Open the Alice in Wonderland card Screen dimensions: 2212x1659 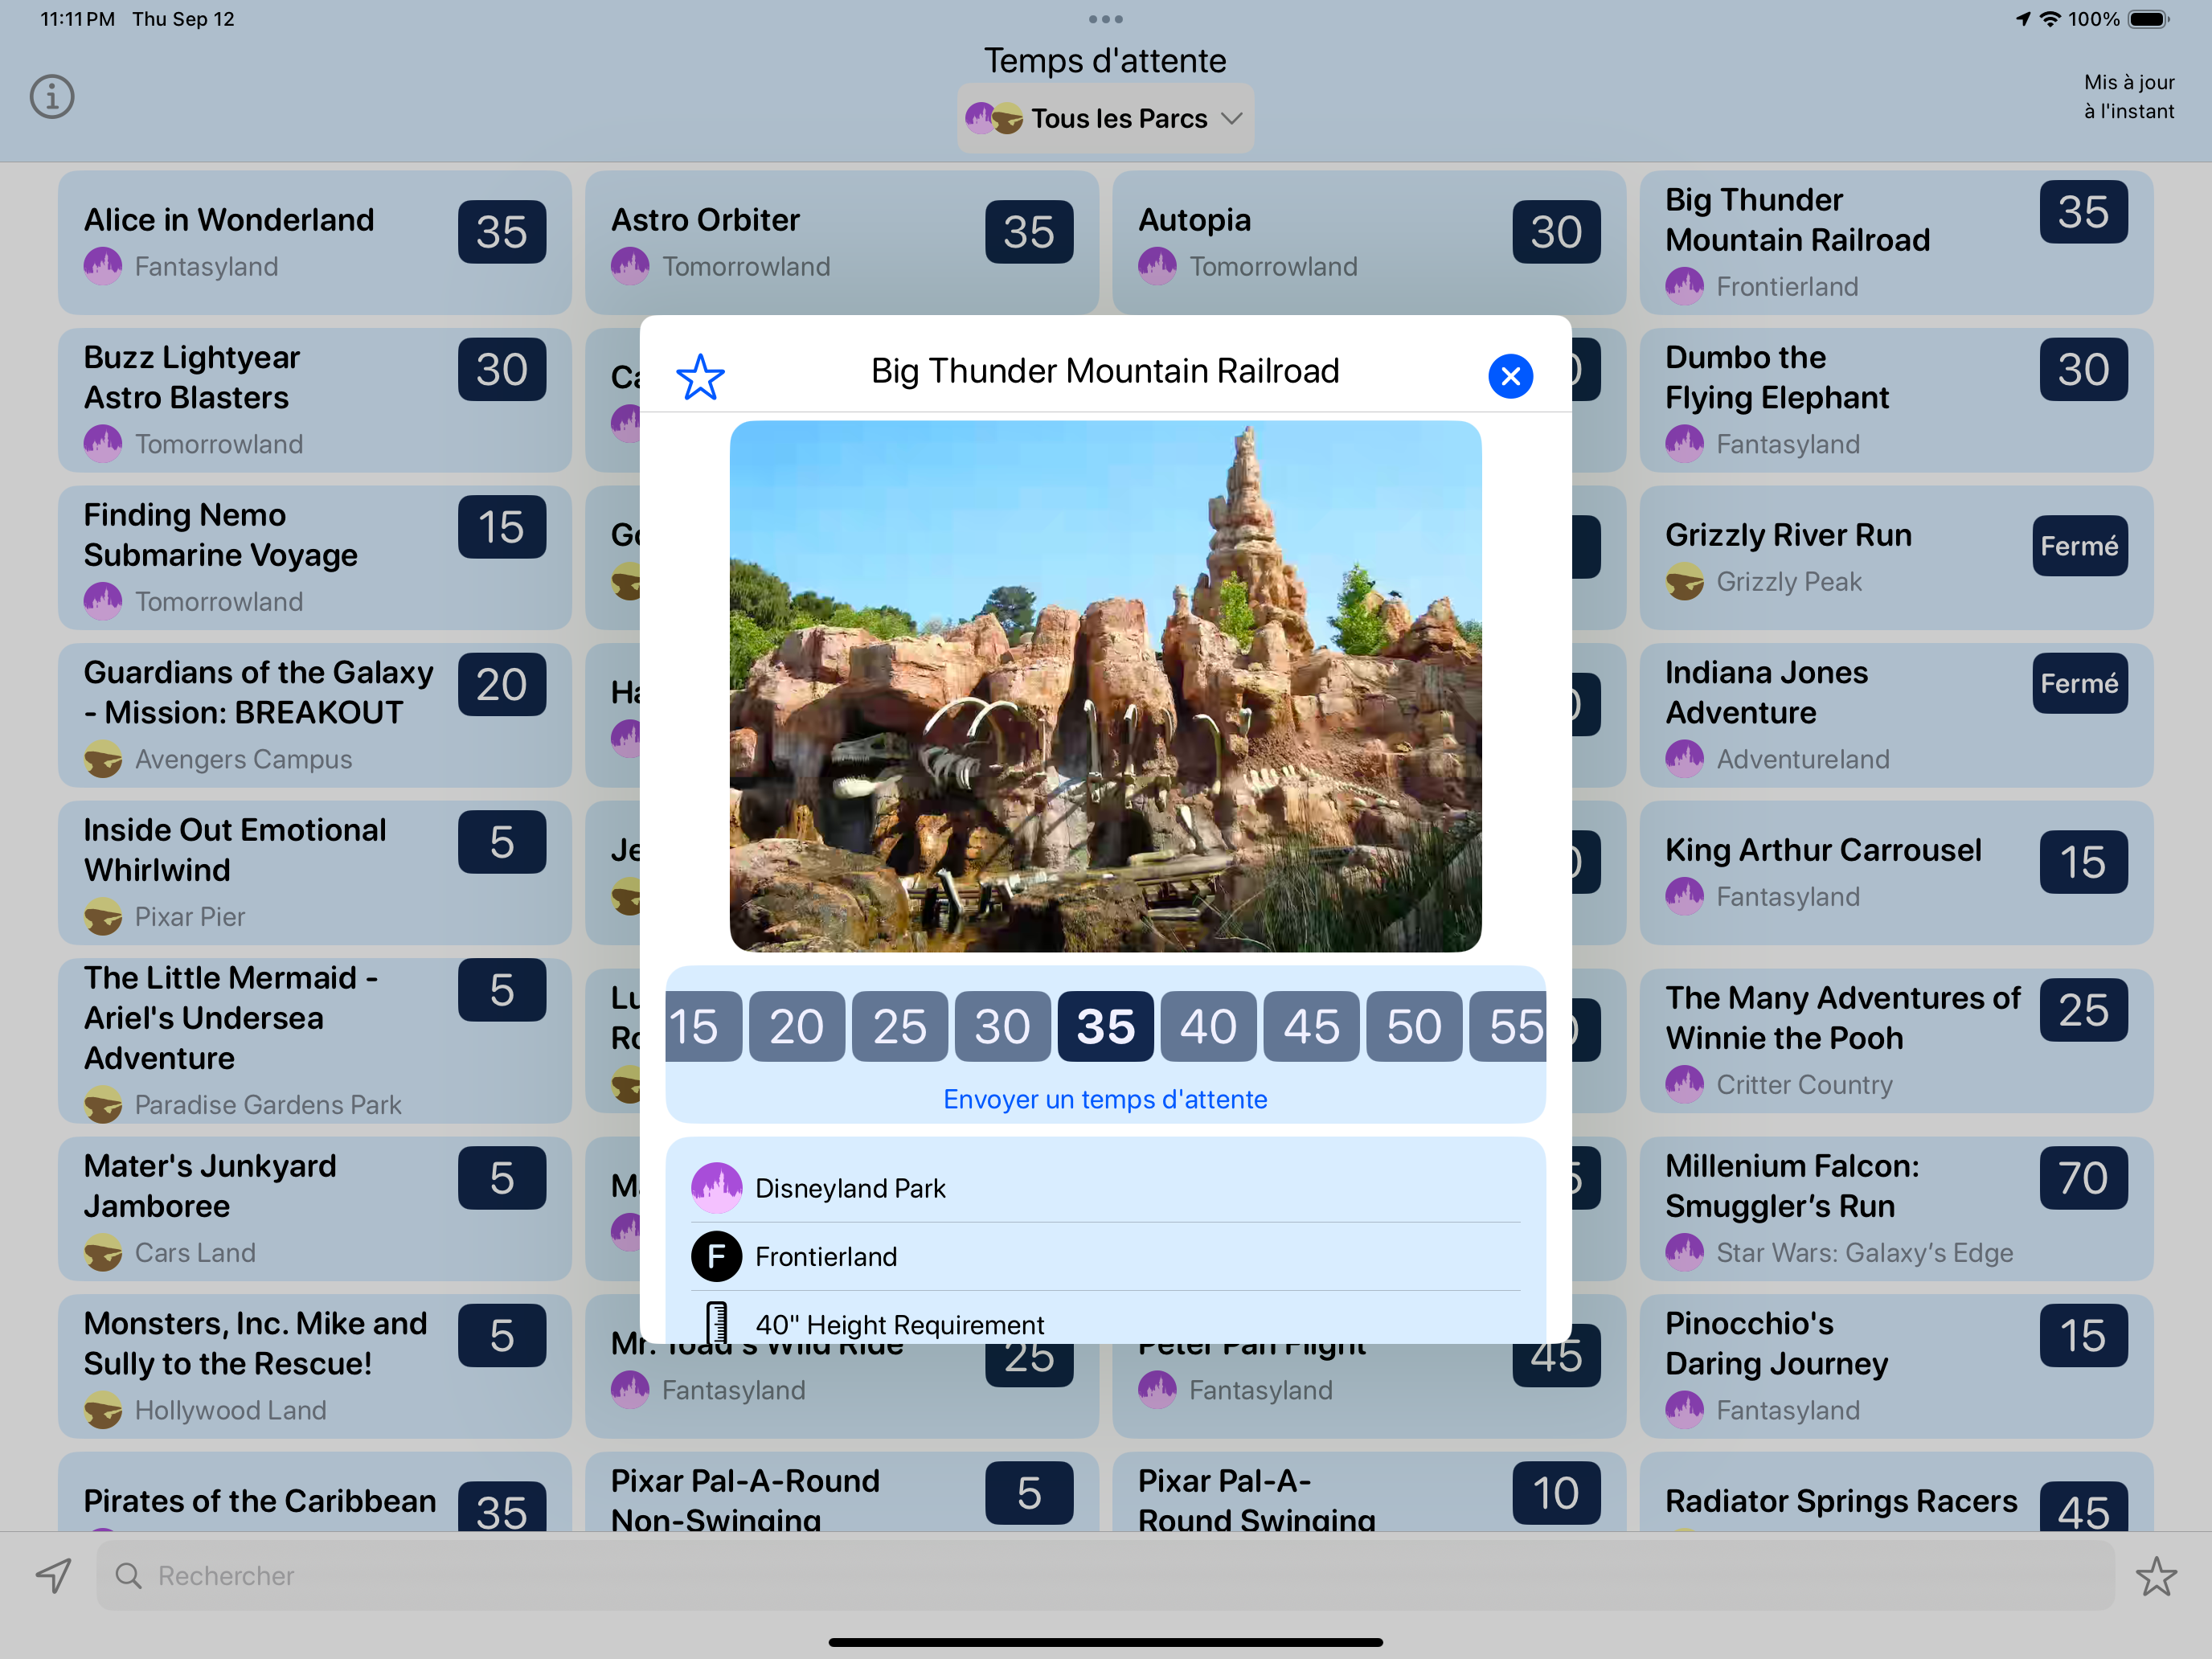[314, 242]
